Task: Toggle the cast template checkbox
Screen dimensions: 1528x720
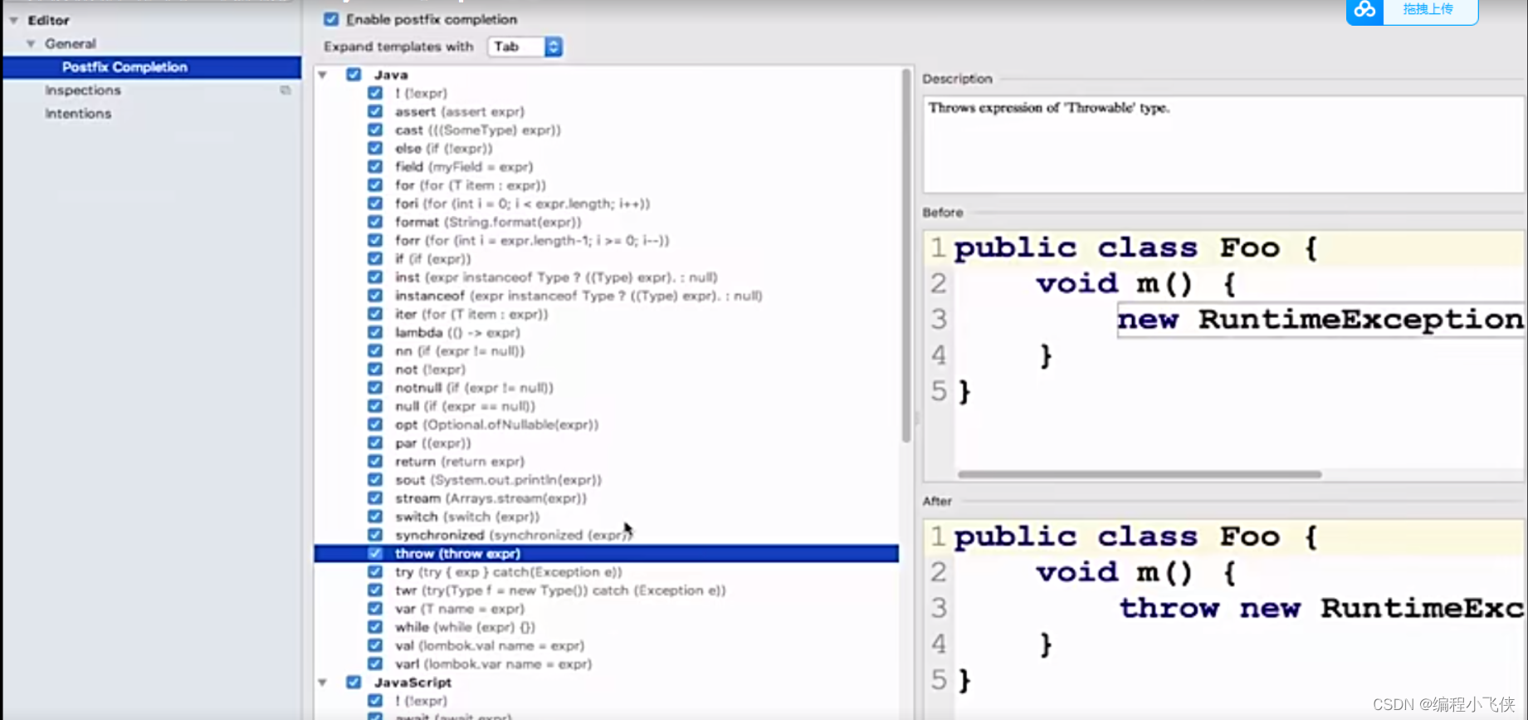Action: pyautogui.click(x=375, y=130)
